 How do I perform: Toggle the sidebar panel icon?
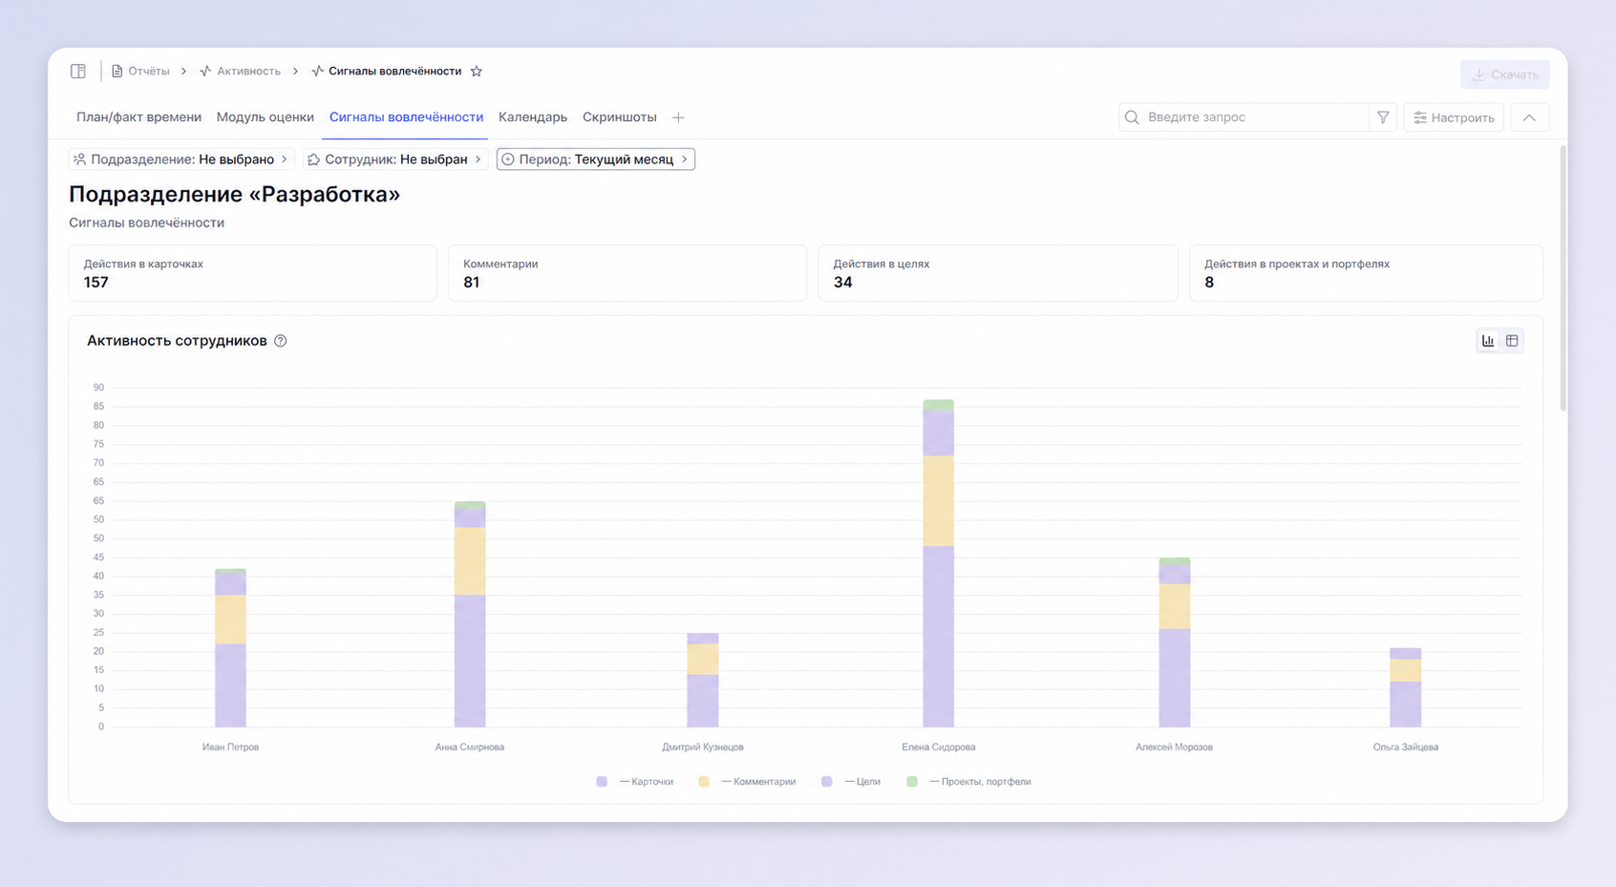78,72
